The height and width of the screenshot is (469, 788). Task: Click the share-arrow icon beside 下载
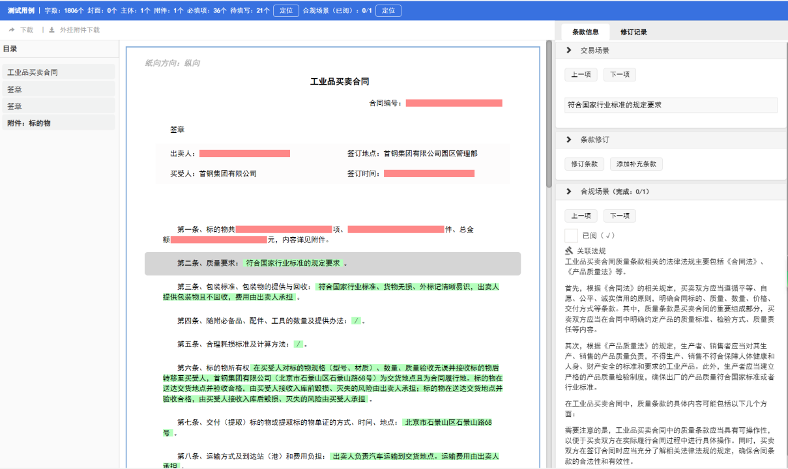tap(12, 30)
